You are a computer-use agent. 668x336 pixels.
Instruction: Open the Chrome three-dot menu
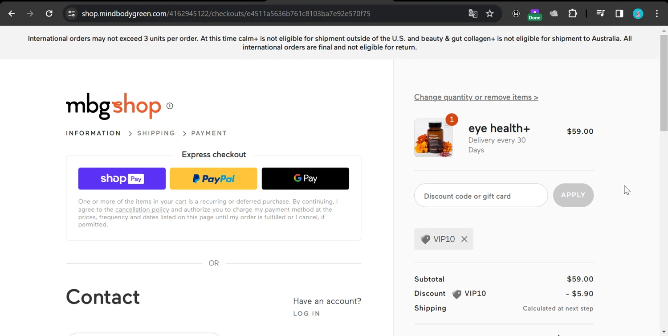pos(657,13)
